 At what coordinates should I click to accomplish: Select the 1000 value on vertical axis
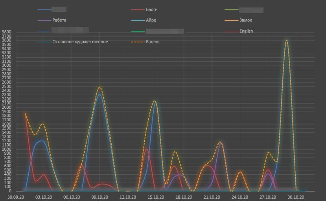7,149
